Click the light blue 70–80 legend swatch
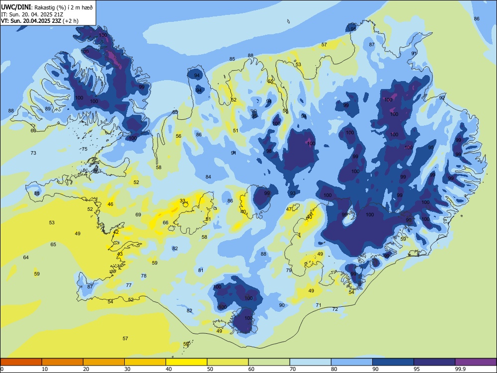 click(x=310, y=362)
